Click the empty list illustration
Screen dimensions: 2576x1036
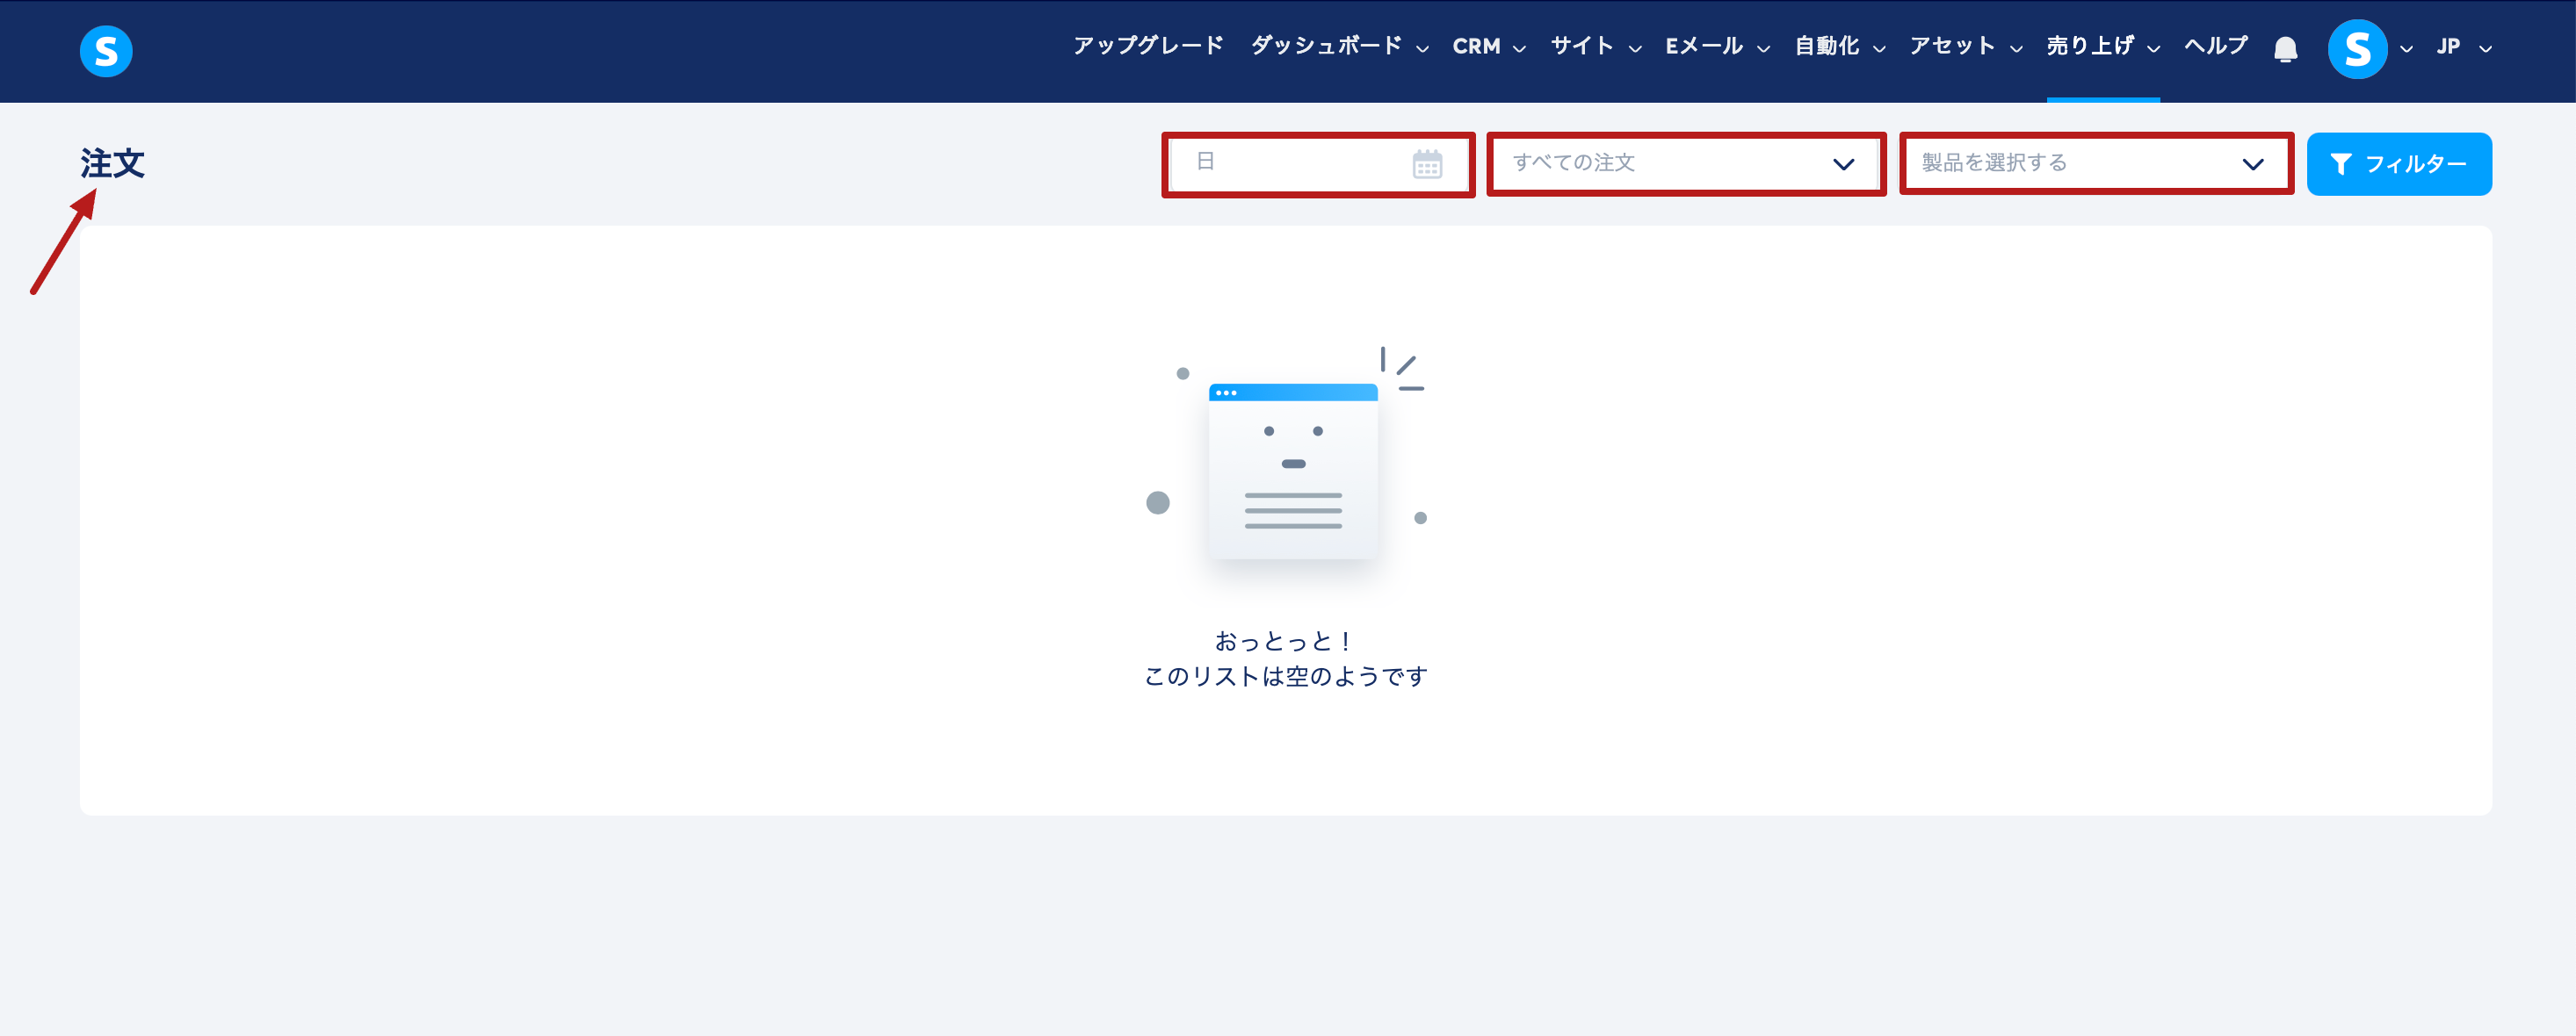(1292, 470)
